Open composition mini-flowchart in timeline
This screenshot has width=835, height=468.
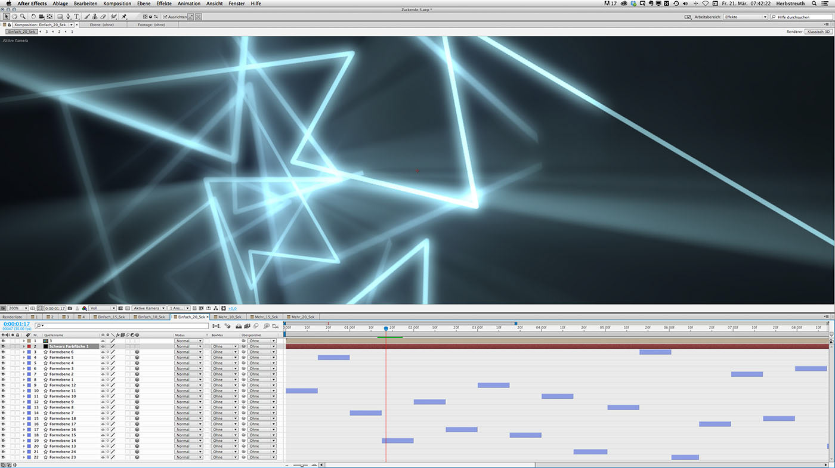pos(216,326)
